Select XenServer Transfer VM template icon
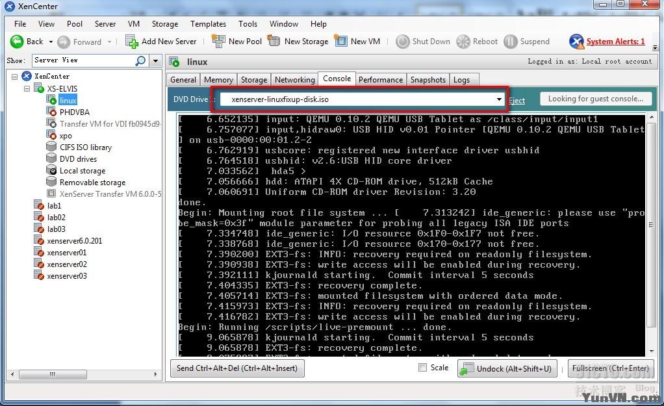664x406 pixels. [x=51, y=194]
